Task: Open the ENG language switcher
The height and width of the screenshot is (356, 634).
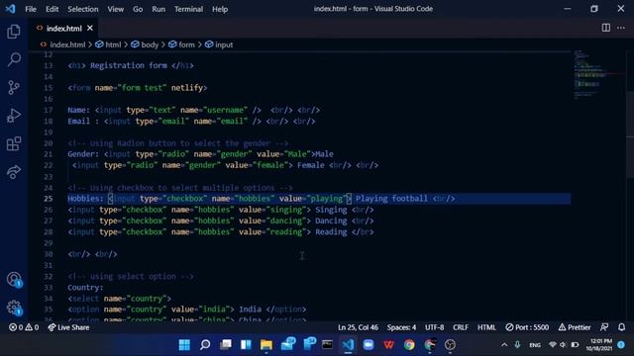Action: point(535,345)
